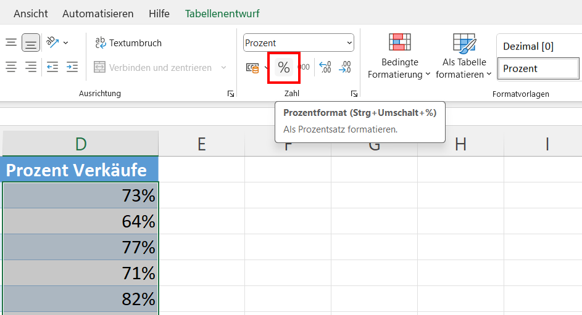Screen dimensions: 582x315
Task: Apply the percent format button
Action: point(283,67)
